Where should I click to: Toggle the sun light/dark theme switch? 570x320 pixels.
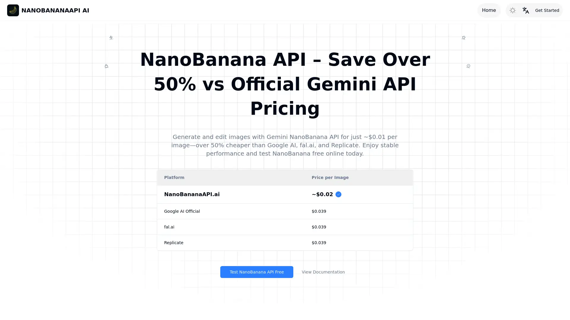coord(512,10)
